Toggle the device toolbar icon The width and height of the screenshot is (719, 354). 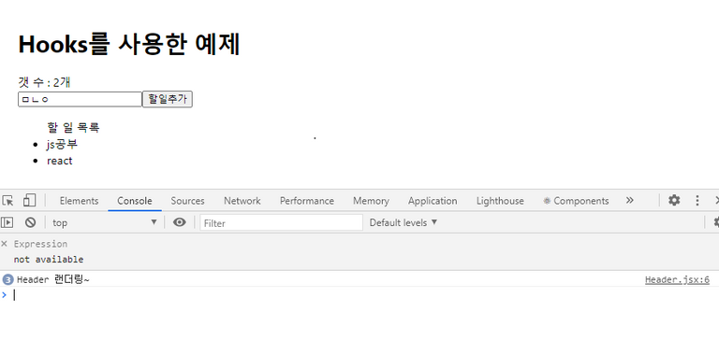(29, 200)
